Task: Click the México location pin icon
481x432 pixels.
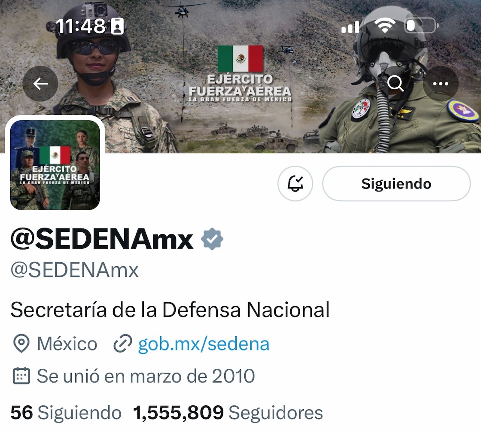Action: pyautogui.click(x=21, y=344)
